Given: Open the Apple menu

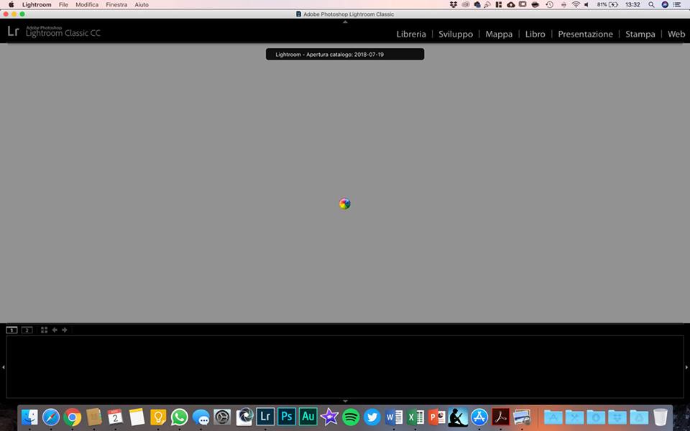Looking at the screenshot, I should pos(11,4).
